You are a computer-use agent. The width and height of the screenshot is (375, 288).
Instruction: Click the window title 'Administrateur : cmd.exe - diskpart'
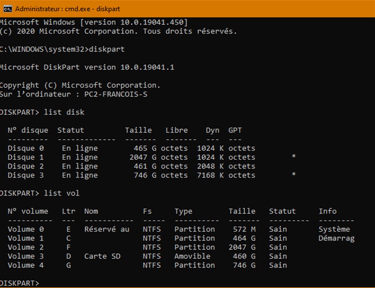click(x=67, y=9)
